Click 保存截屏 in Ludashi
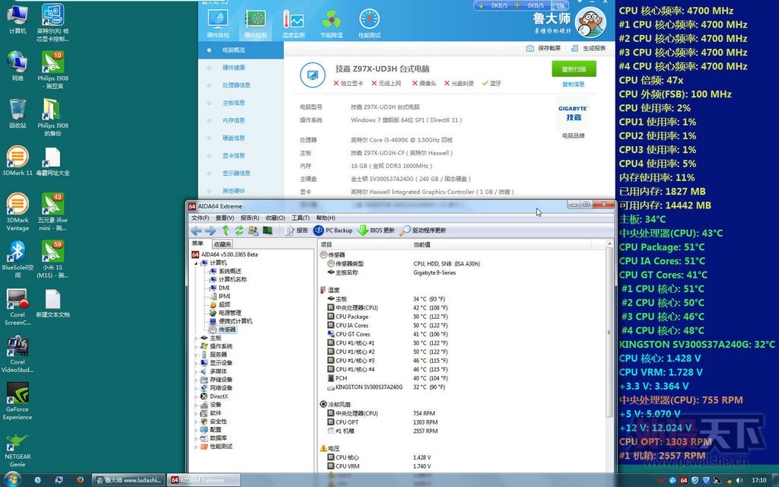 tap(543, 48)
